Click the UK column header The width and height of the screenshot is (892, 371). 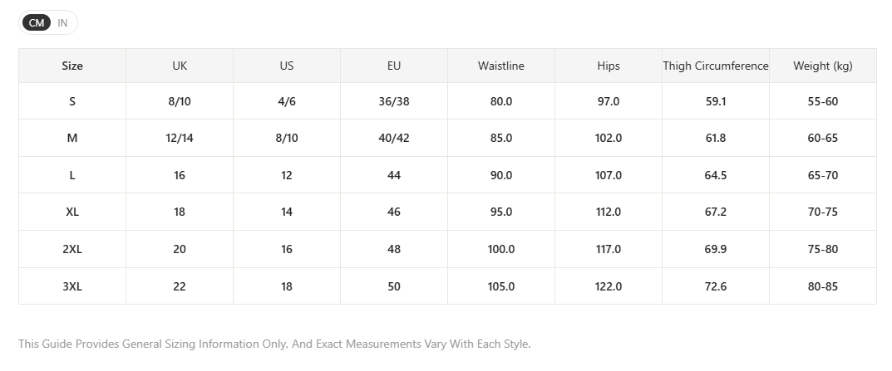point(180,66)
